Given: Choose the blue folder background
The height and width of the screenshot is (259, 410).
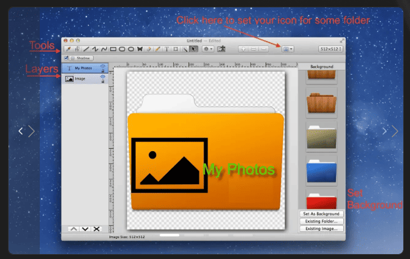Looking at the screenshot, I should point(321,171).
